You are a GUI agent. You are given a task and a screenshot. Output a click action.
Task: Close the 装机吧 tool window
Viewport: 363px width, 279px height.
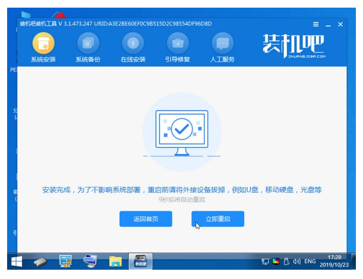pyautogui.click(x=340, y=24)
